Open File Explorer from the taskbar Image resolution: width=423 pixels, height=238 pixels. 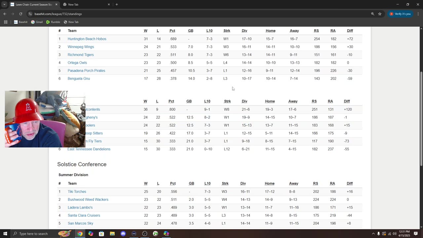coord(112,234)
